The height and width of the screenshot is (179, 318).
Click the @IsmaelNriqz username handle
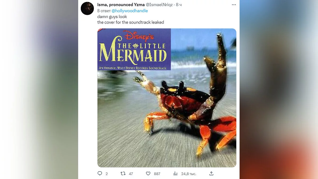(x=159, y=5)
